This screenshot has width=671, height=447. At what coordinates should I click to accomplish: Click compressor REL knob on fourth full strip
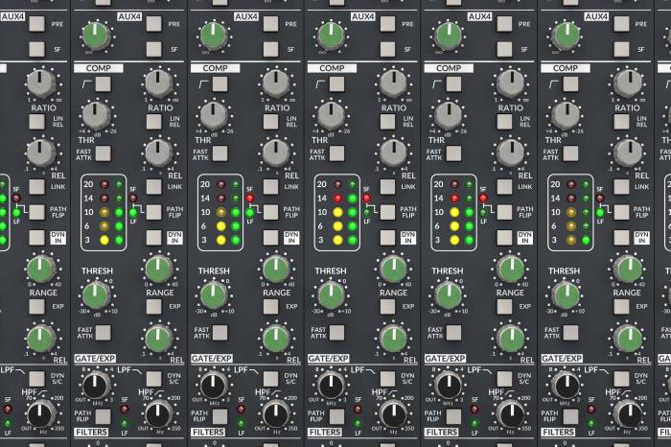(510, 152)
